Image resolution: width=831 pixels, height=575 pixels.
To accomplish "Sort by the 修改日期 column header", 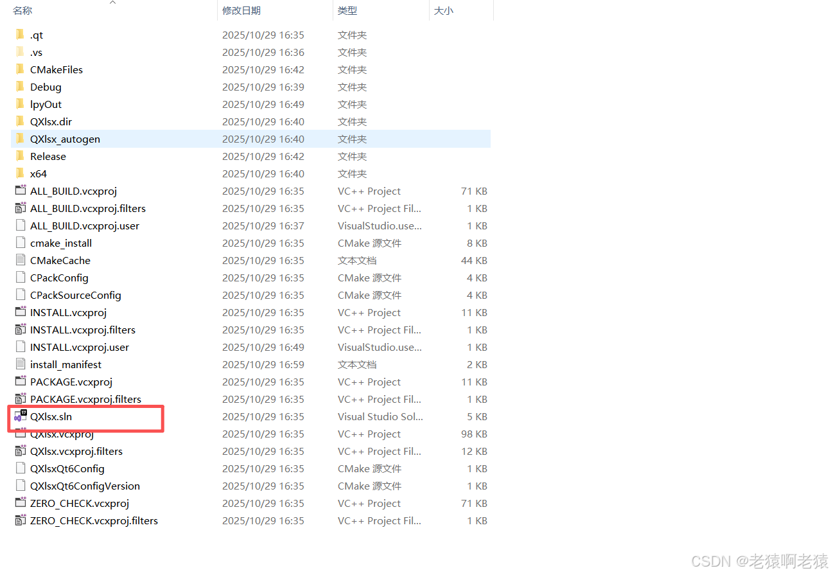I will [241, 10].
